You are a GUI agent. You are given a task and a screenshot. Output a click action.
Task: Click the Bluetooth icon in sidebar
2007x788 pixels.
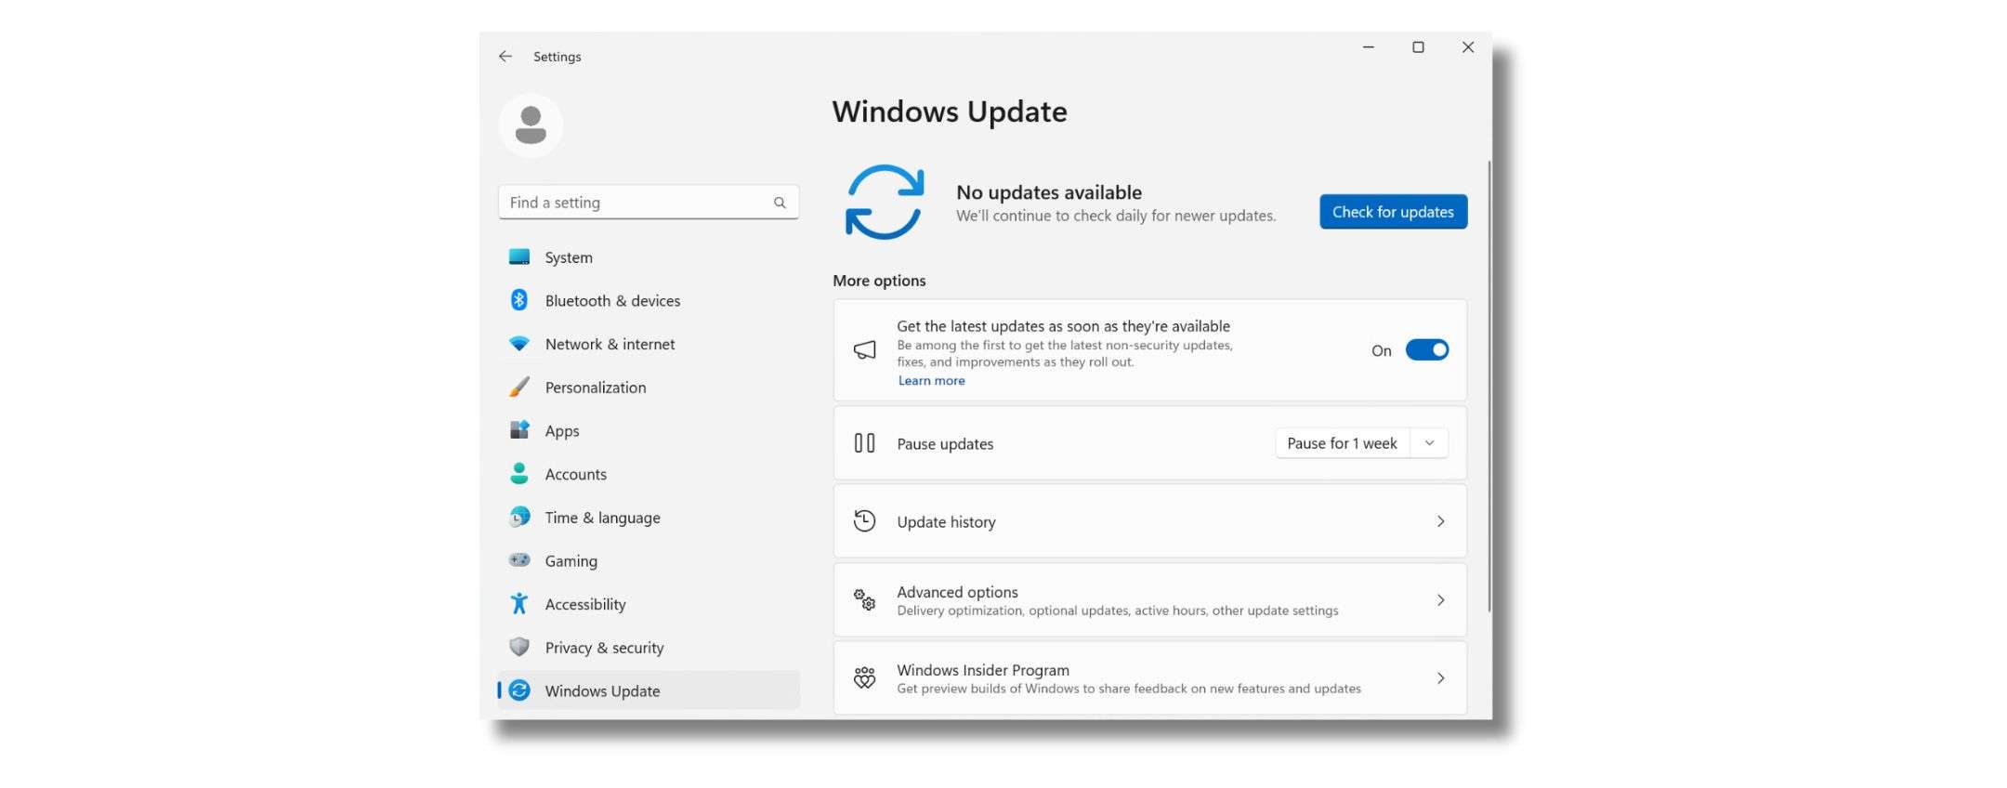tap(519, 300)
